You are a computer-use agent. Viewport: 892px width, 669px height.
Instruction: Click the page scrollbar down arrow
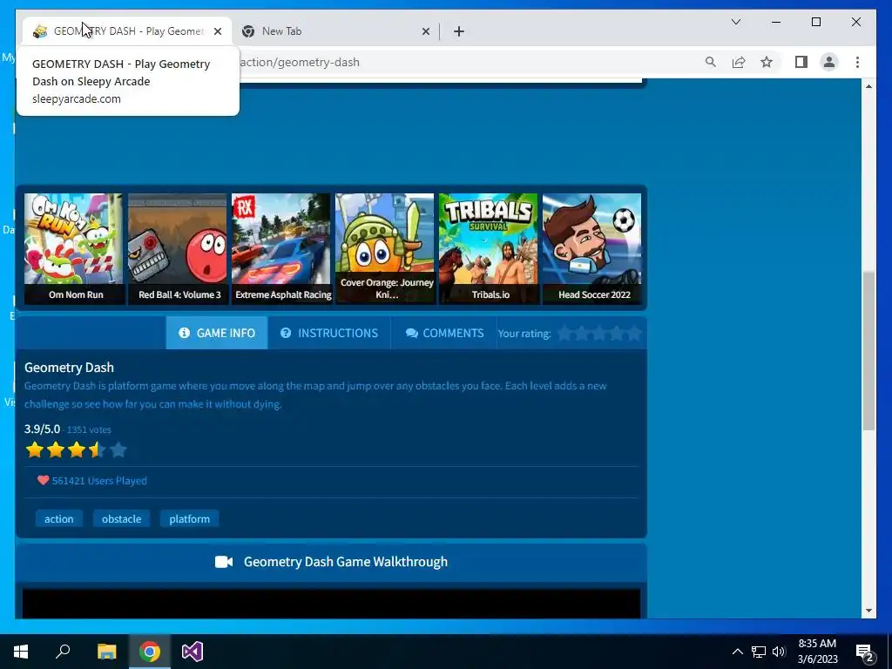coord(868,611)
